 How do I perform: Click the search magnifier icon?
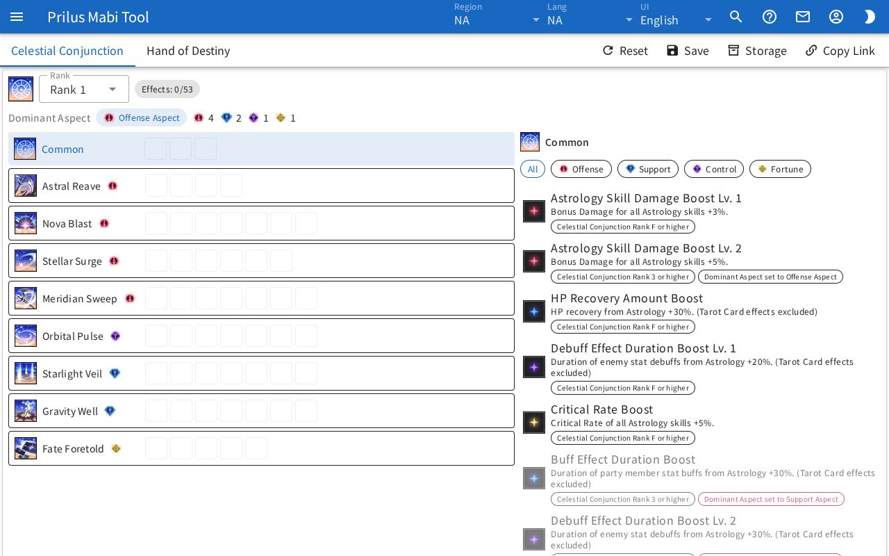pos(736,17)
